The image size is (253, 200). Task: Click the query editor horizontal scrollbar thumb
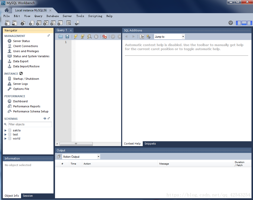pyautogui.click(x=76, y=144)
